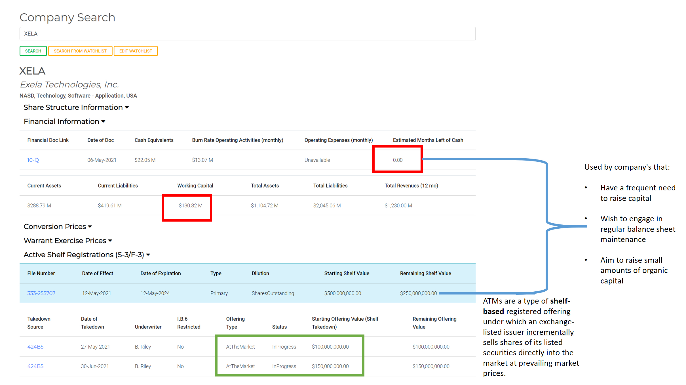
Task: Select Total Revenues value $1,230.00 M
Action: (398, 205)
